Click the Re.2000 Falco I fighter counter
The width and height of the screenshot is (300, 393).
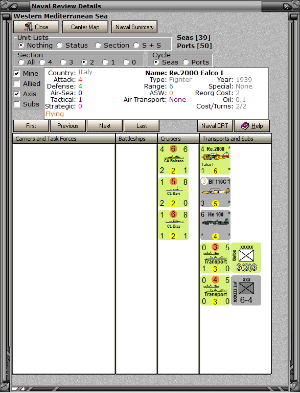(x=215, y=160)
